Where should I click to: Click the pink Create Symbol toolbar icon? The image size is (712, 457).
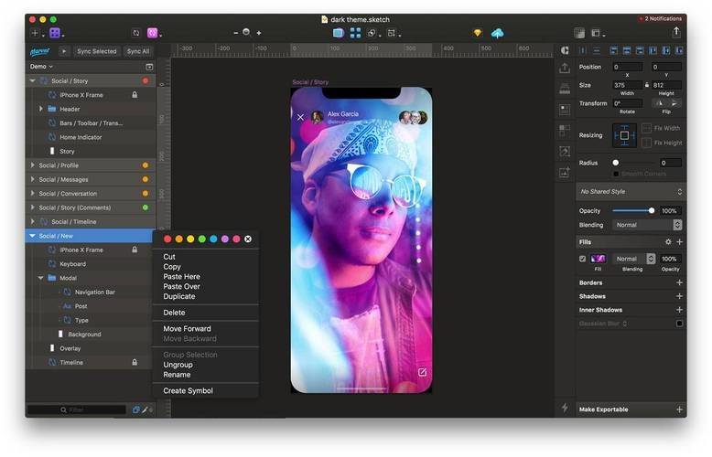(152, 33)
